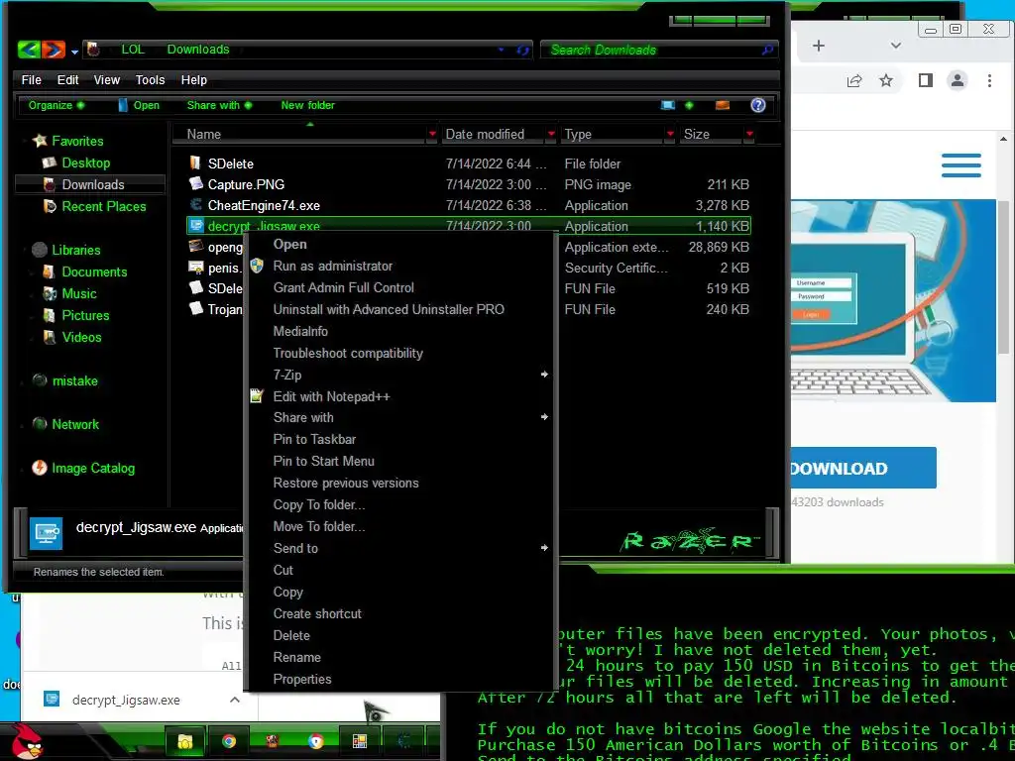Screen dimensions: 1015x761
Task: Bookmark this page with the star icon
Action: tap(886, 80)
